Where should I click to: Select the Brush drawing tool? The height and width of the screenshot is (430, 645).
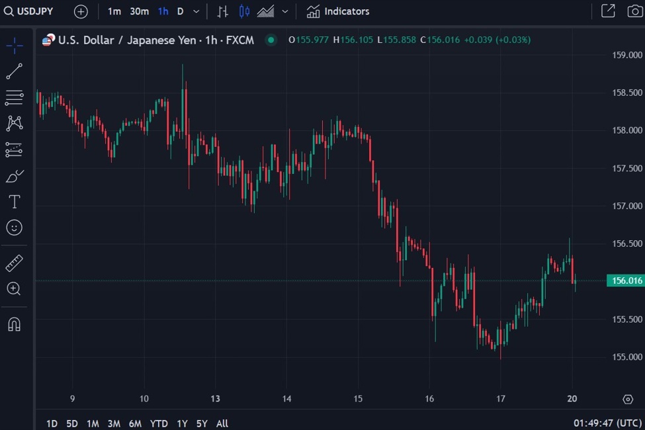pyautogui.click(x=14, y=176)
